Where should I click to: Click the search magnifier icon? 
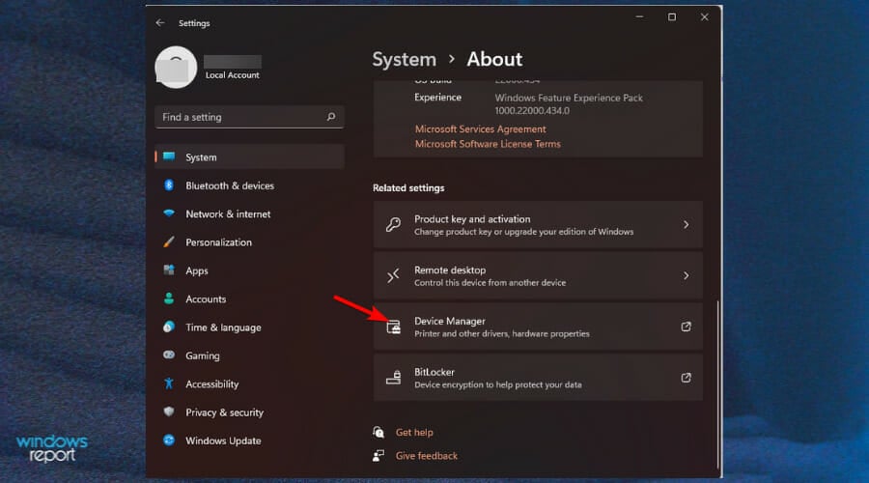pos(331,117)
